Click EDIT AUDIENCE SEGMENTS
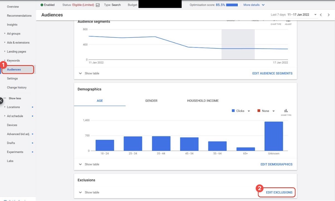 coord(272,73)
